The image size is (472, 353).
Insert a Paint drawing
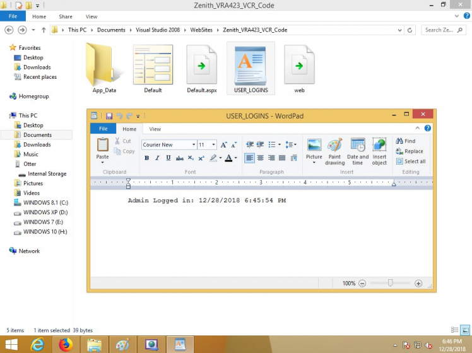pyautogui.click(x=334, y=146)
